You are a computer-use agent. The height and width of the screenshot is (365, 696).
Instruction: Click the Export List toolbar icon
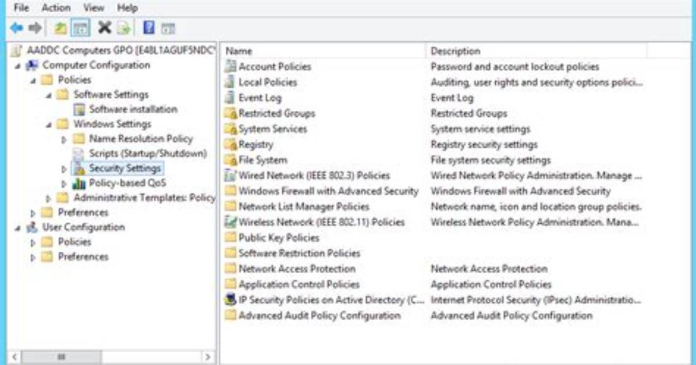tap(124, 28)
